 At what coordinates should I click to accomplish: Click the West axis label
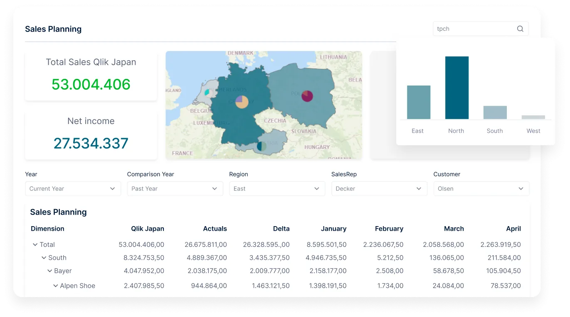533,131
